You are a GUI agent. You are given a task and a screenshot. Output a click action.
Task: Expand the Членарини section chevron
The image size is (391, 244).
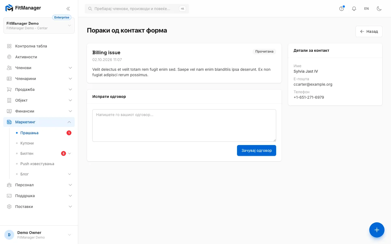point(70,79)
